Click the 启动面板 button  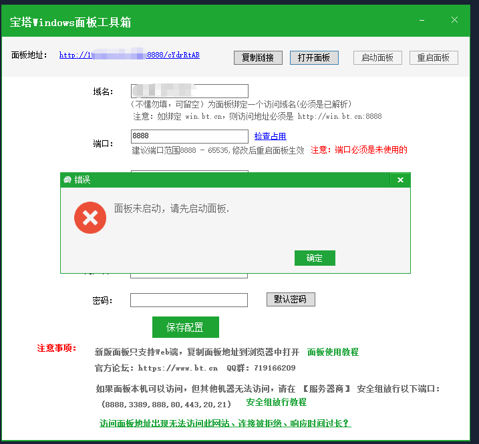coord(377,57)
